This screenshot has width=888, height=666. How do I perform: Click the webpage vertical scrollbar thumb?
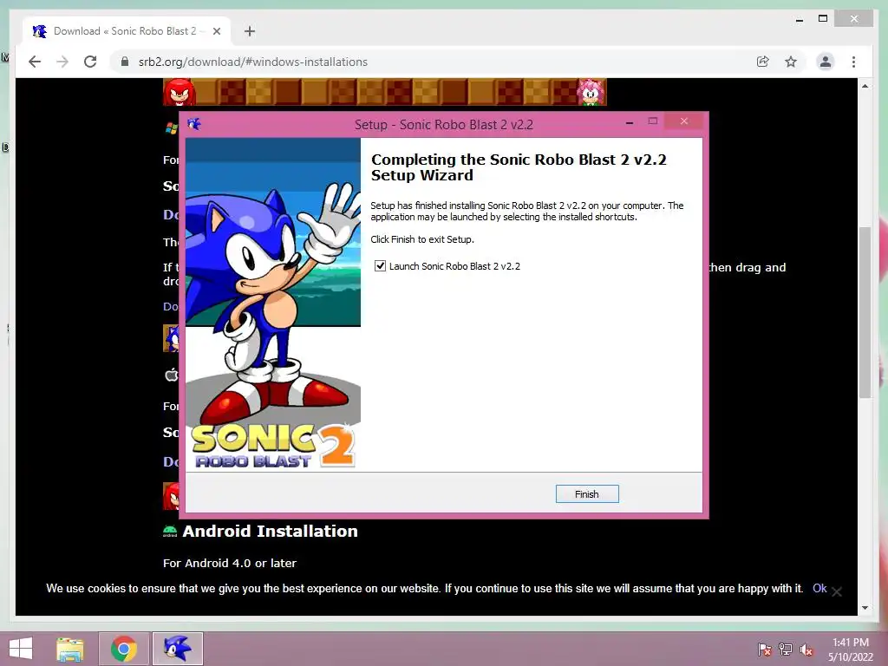865,312
